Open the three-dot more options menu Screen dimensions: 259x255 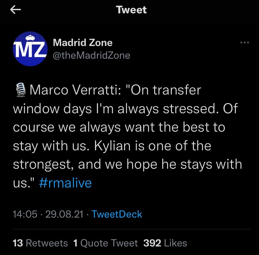(244, 43)
